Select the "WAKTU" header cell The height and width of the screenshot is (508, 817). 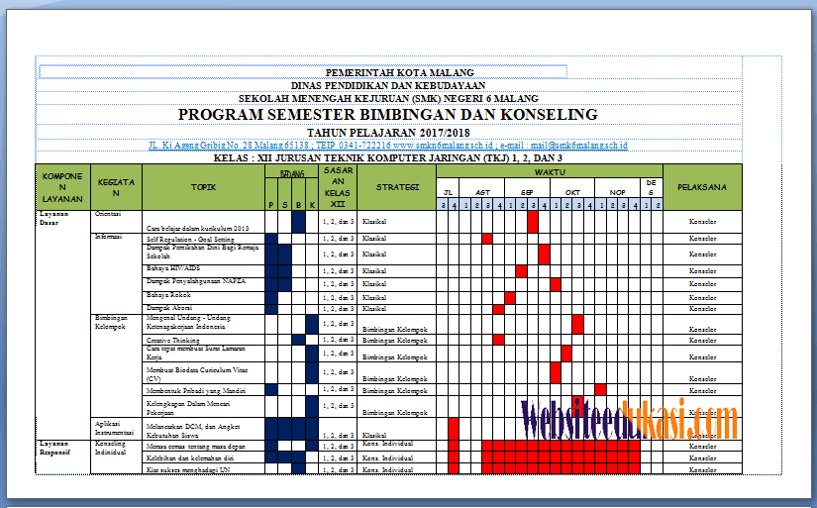click(550, 171)
